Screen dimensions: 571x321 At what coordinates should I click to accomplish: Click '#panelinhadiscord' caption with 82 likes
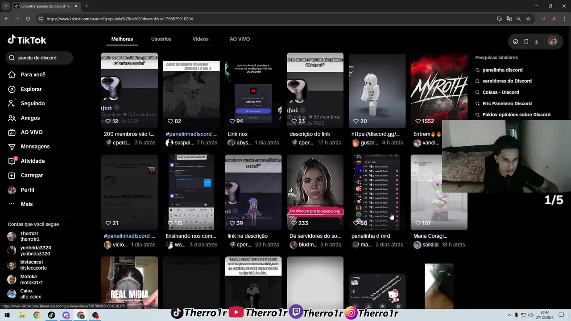point(191,134)
